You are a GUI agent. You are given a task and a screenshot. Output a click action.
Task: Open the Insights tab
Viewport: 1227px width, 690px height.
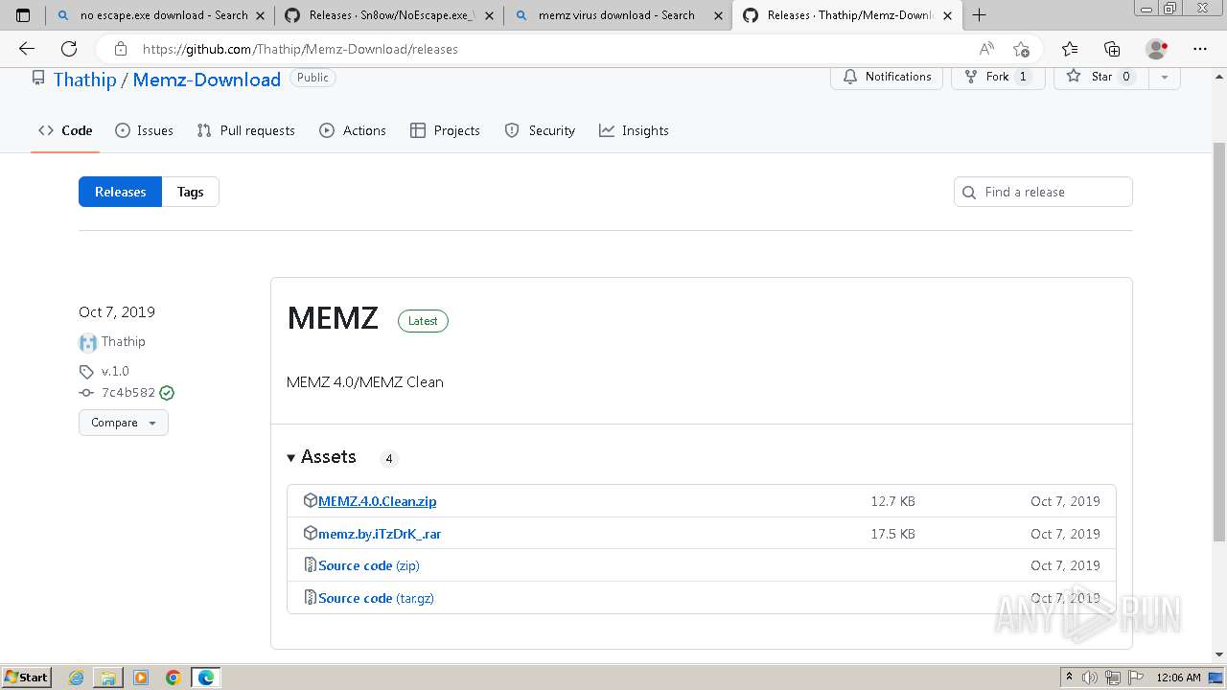click(634, 130)
